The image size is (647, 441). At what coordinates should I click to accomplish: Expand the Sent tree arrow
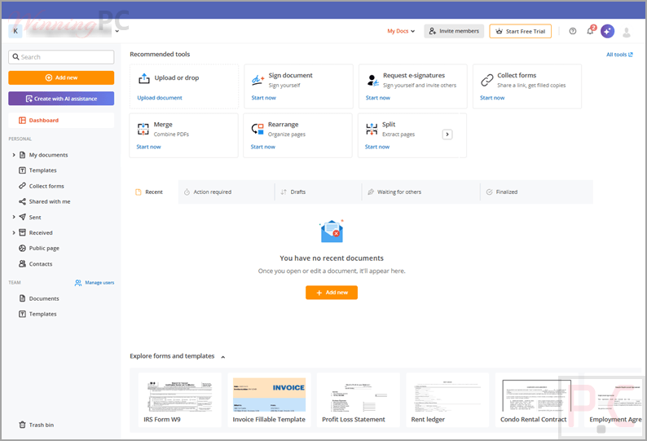(14, 217)
